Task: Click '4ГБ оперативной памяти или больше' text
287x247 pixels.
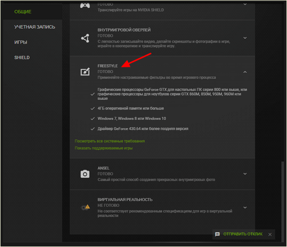Action: 131,108
